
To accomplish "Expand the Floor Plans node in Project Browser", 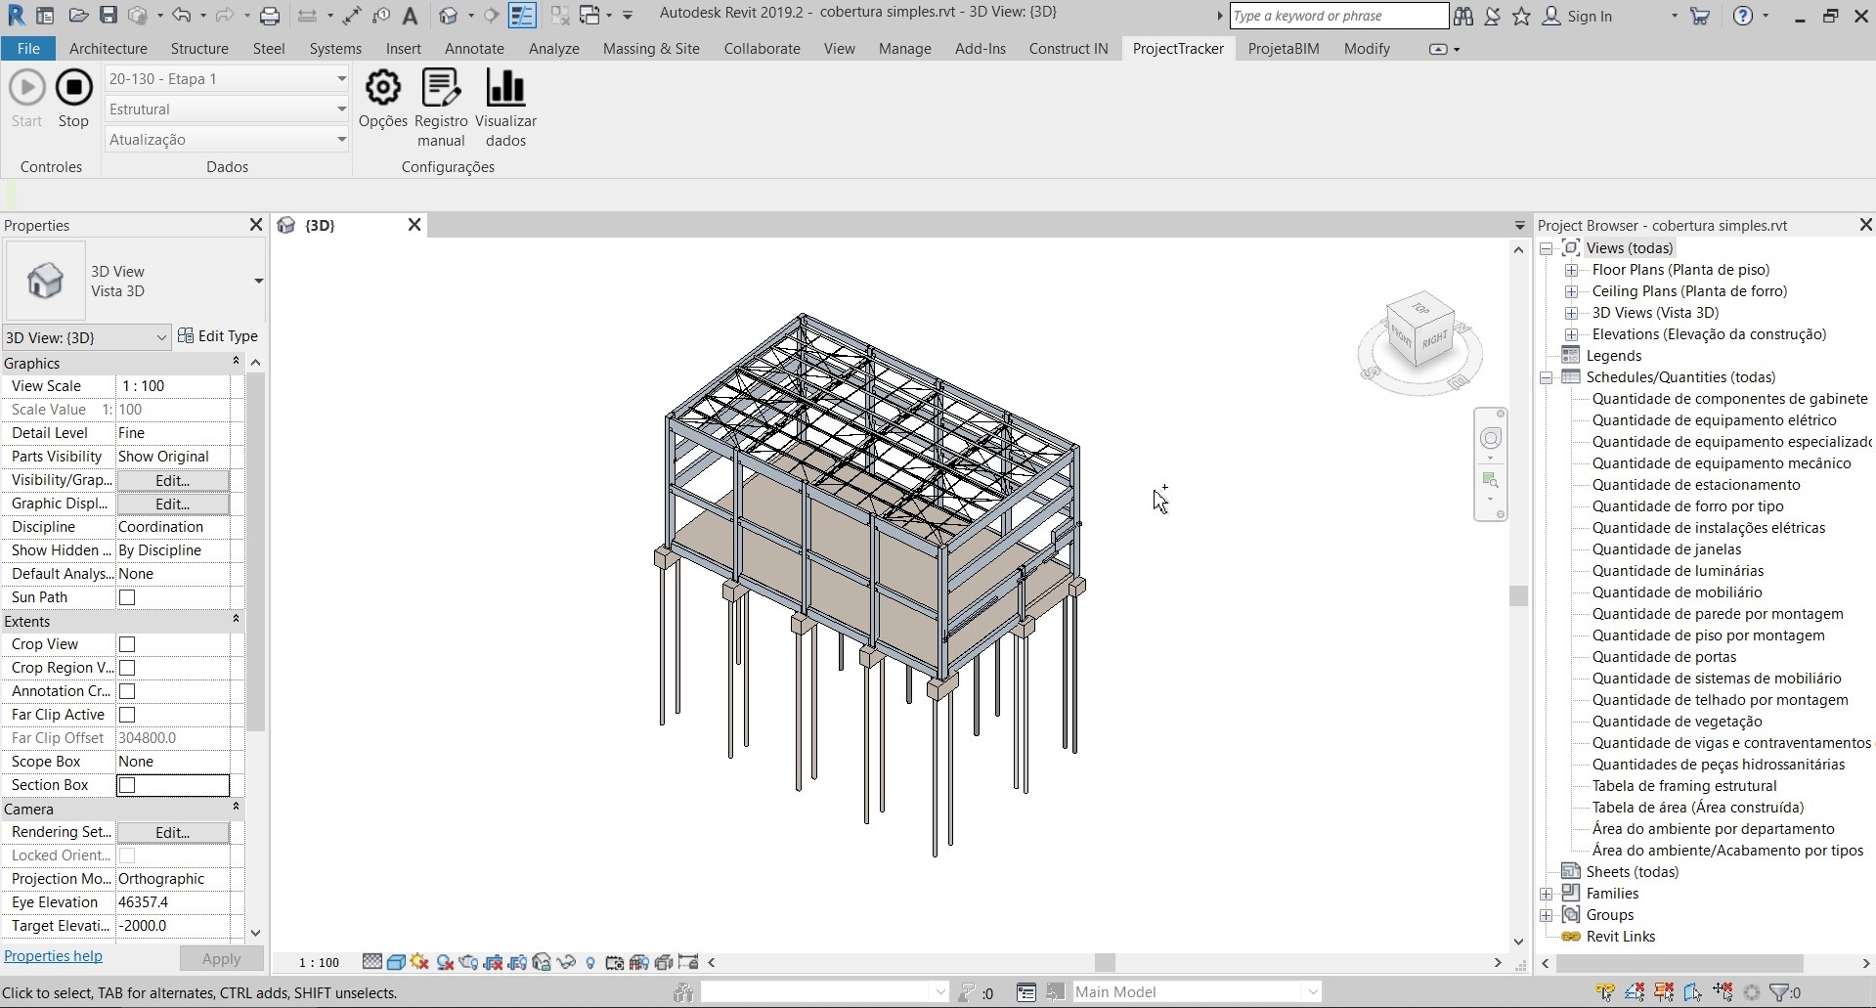I will coord(1571,270).
